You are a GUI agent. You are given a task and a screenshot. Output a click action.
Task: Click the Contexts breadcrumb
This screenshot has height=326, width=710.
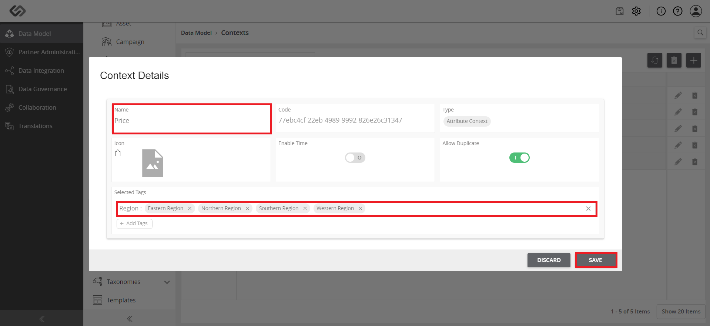(235, 32)
